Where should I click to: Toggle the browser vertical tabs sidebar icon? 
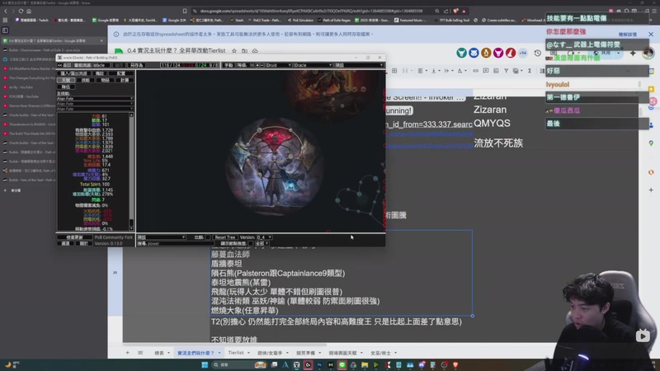coord(5,31)
